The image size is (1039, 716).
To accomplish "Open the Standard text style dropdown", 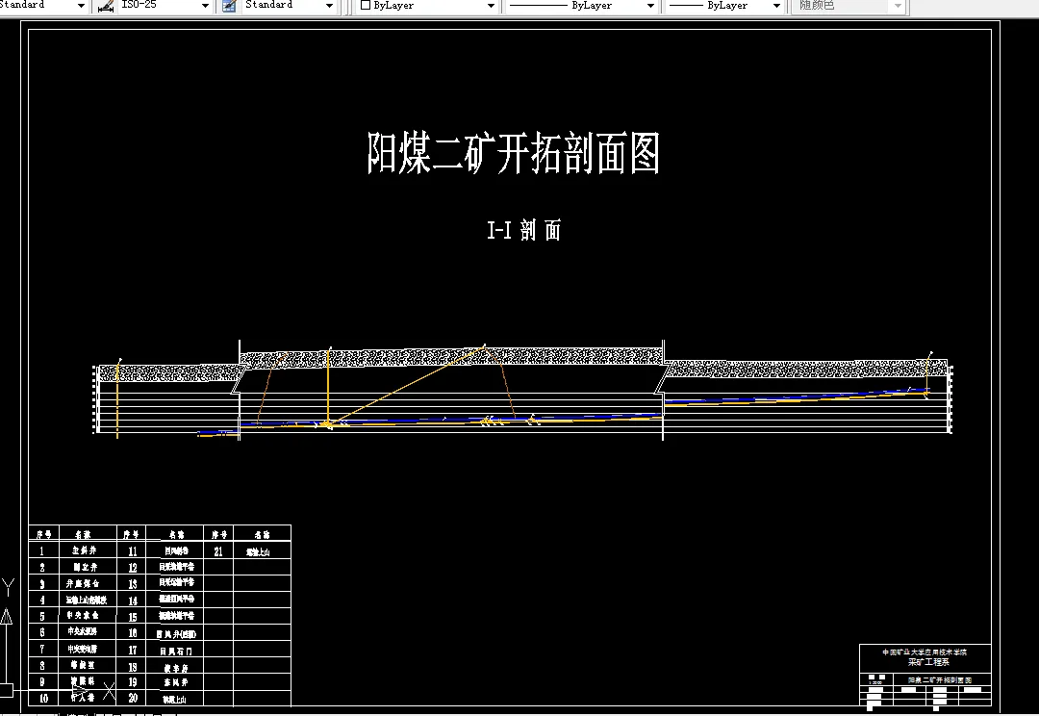I will [x=81, y=6].
